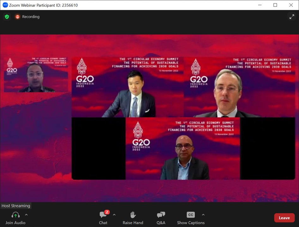Expand audio options arrow beside Join Audio

point(26,215)
